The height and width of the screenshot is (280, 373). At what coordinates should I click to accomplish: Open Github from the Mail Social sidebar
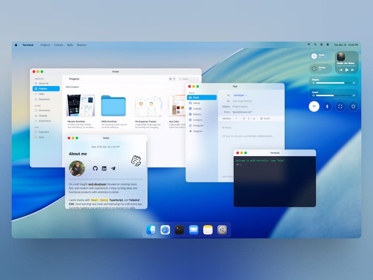click(x=196, y=103)
